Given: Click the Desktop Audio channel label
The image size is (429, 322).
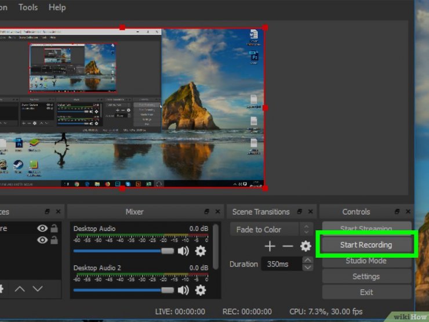Looking at the screenshot, I should (x=94, y=229).
